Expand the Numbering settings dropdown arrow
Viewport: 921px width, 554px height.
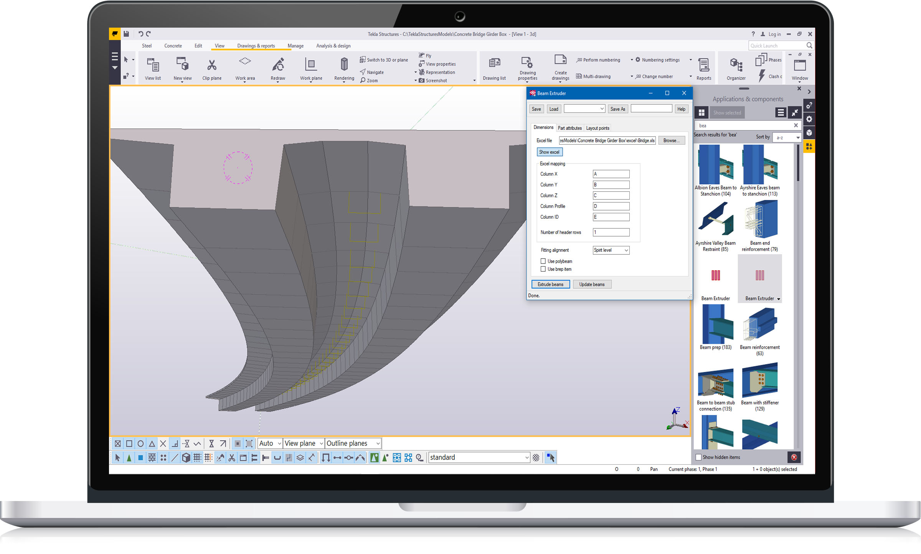coord(690,60)
